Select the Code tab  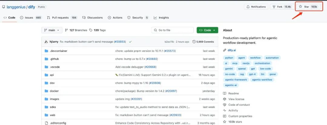(9, 18)
